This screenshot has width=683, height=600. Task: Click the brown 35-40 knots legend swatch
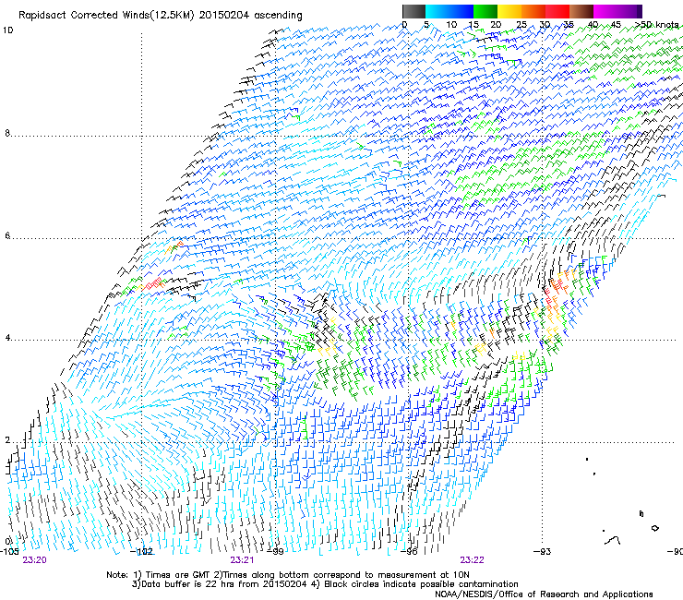click(x=581, y=11)
